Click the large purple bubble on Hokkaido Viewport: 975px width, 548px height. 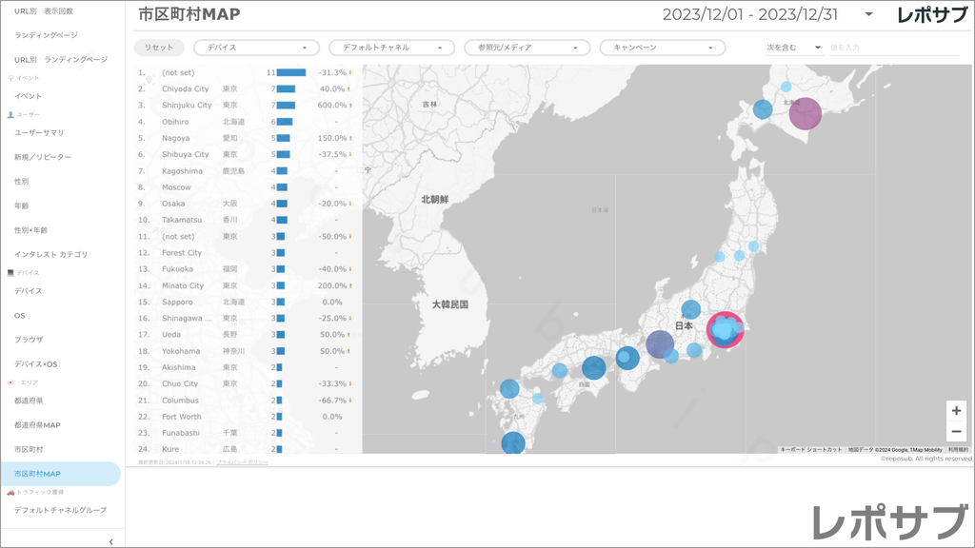(805, 113)
